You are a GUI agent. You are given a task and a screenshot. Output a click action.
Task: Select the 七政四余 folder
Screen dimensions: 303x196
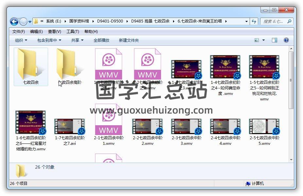(x=31, y=67)
